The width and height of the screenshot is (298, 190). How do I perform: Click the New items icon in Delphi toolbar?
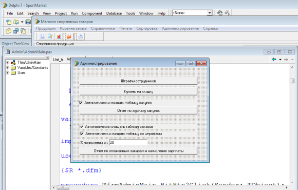[x=9, y=22]
